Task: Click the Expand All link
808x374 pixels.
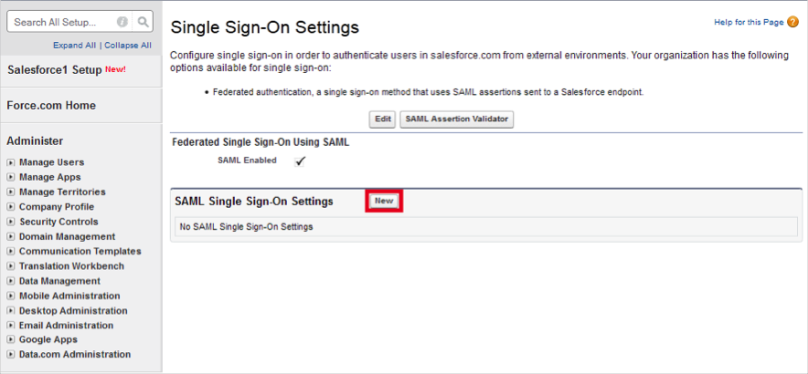Action: tap(75, 45)
